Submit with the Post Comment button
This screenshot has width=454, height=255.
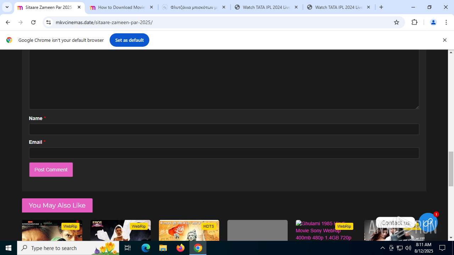[x=51, y=170]
